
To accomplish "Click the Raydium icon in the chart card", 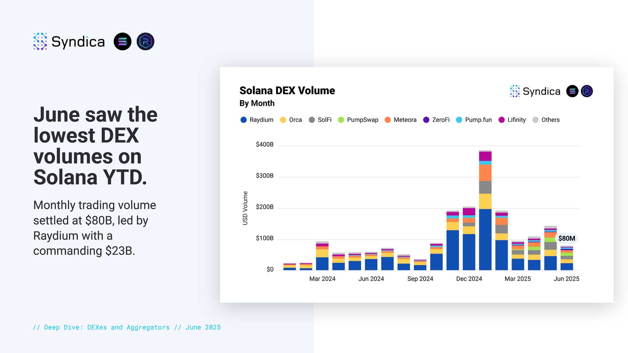I will click(587, 91).
